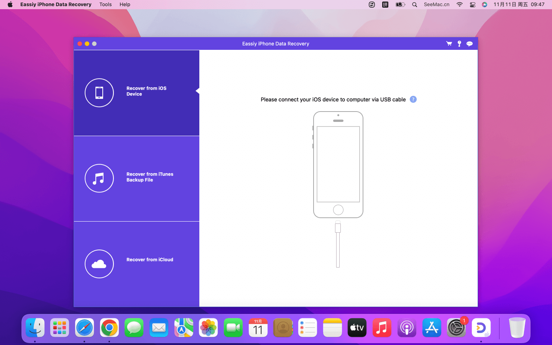
Task: Open the key registration icon
Action: coord(459,44)
